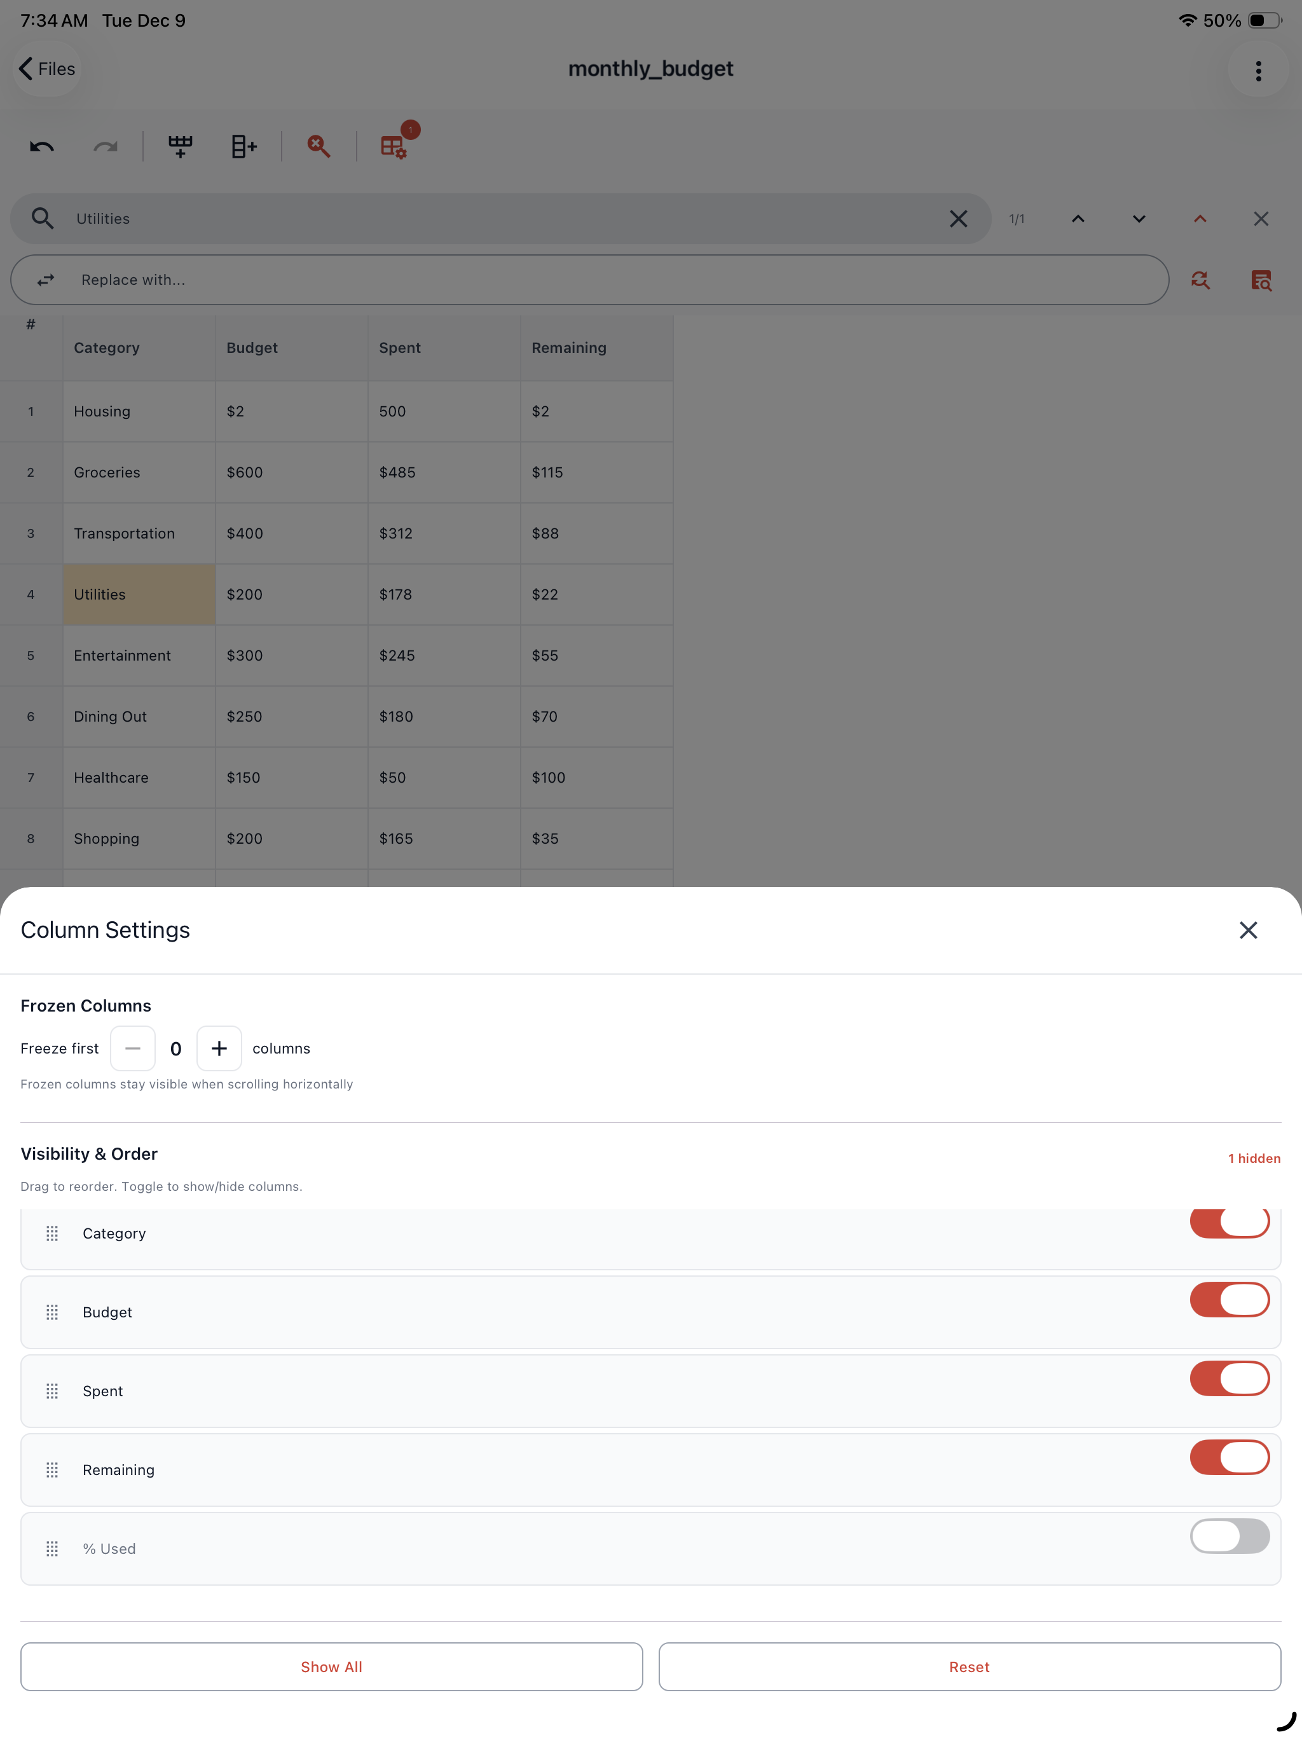Jump to next search match

(x=1139, y=218)
